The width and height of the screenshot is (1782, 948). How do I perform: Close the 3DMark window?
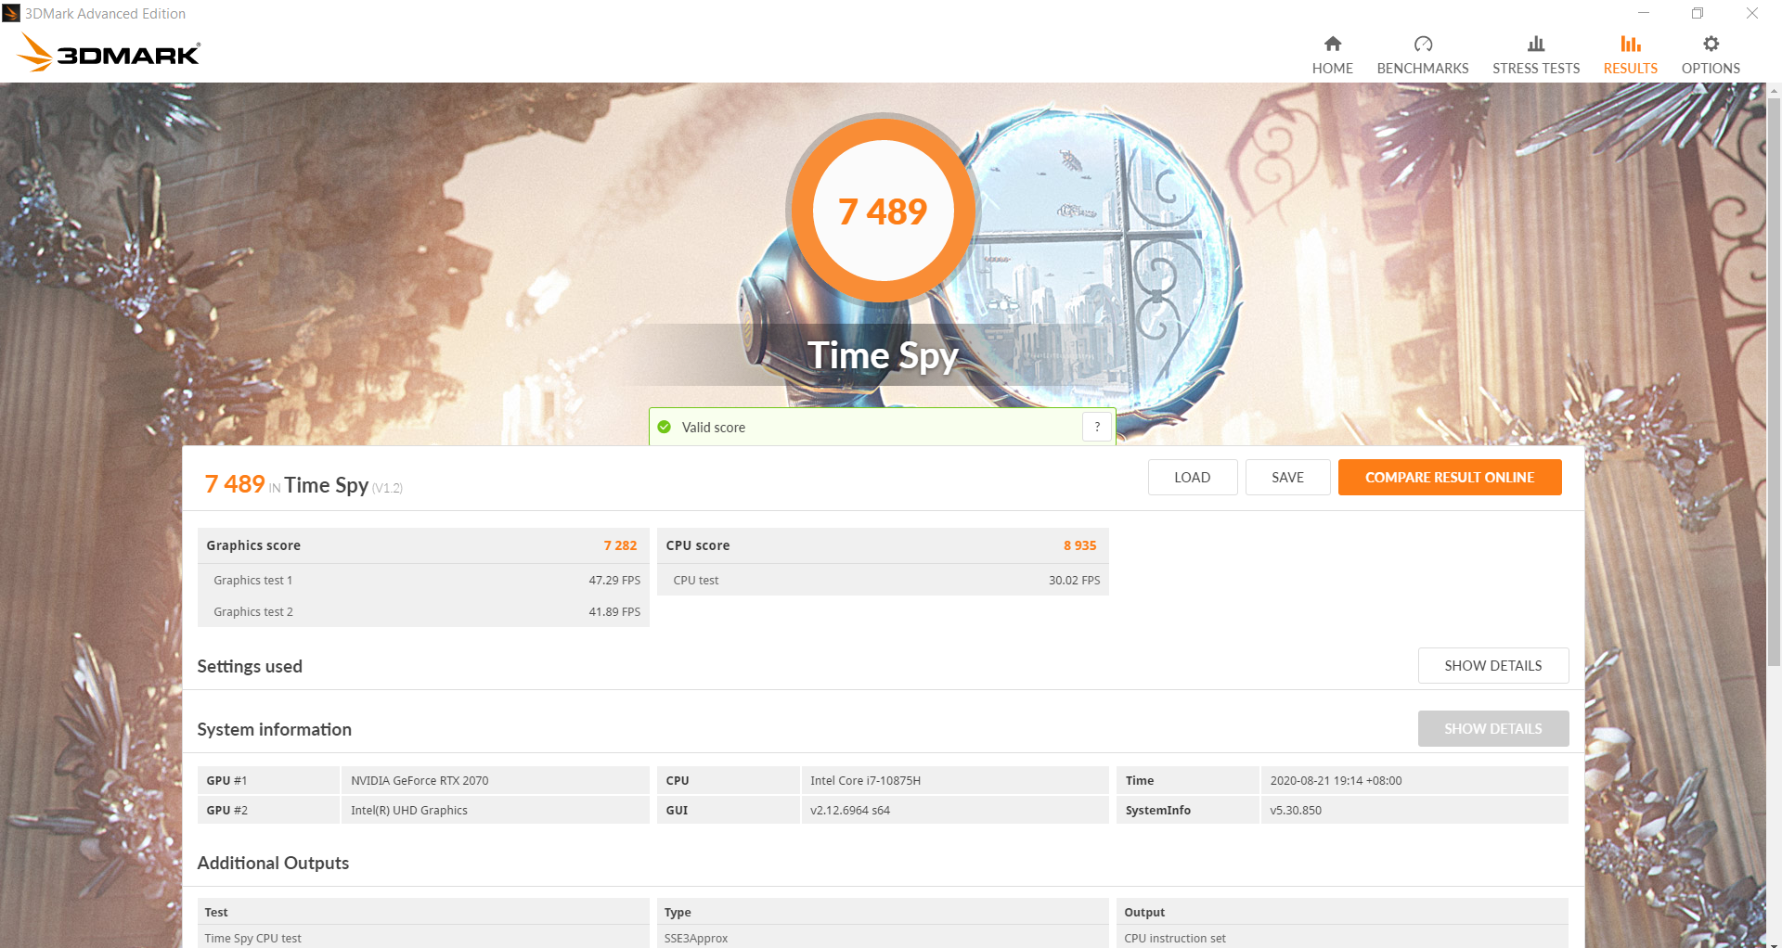coord(1752,13)
